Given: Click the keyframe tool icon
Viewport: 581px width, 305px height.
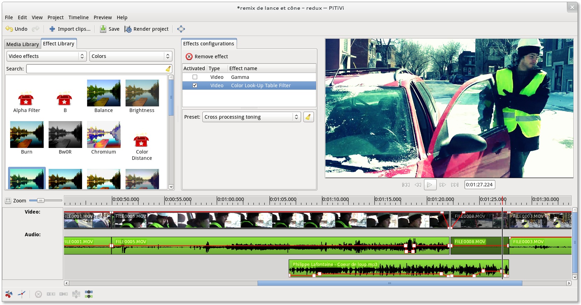Looking at the screenshot, I should [22, 294].
